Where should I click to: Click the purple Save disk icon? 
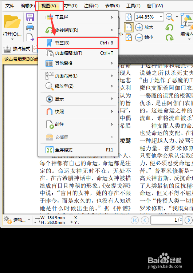pyautogui.click(x=30, y=17)
